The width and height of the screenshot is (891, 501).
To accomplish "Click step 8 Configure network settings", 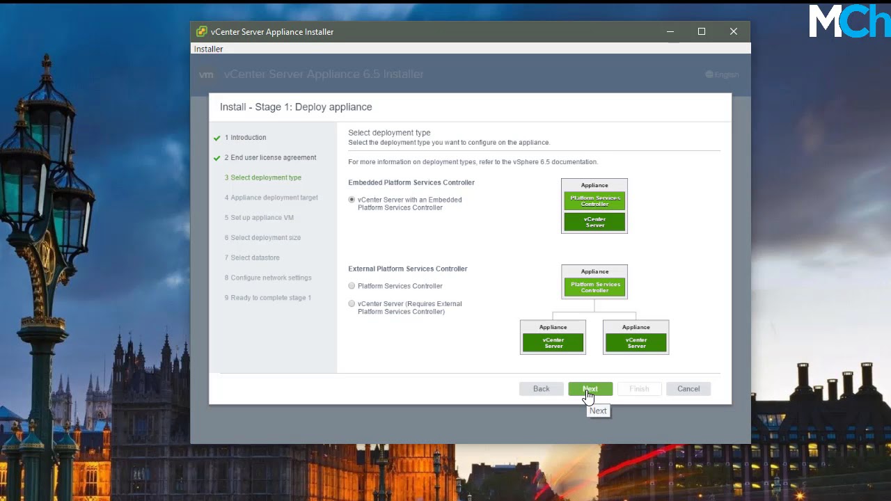I will point(268,278).
